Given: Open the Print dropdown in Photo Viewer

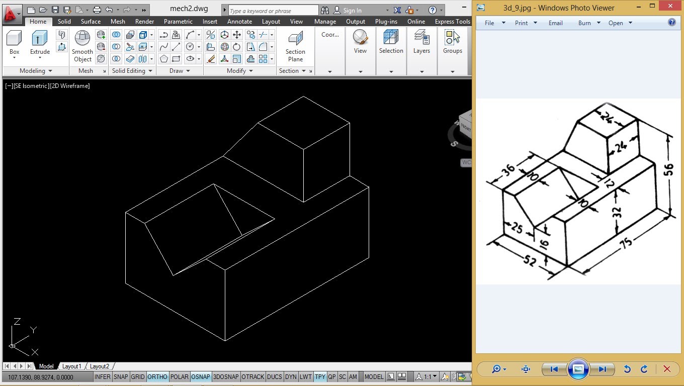Looking at the screenshot, I should point(535,23).
